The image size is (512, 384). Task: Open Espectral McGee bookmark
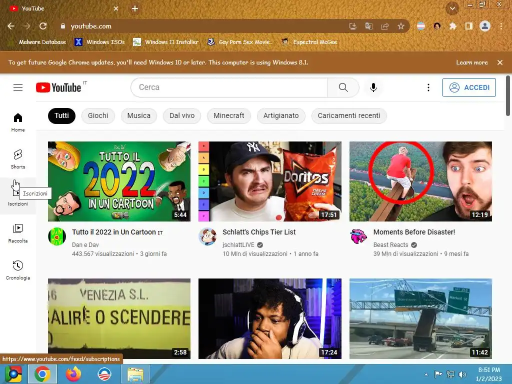pos(309,42)
